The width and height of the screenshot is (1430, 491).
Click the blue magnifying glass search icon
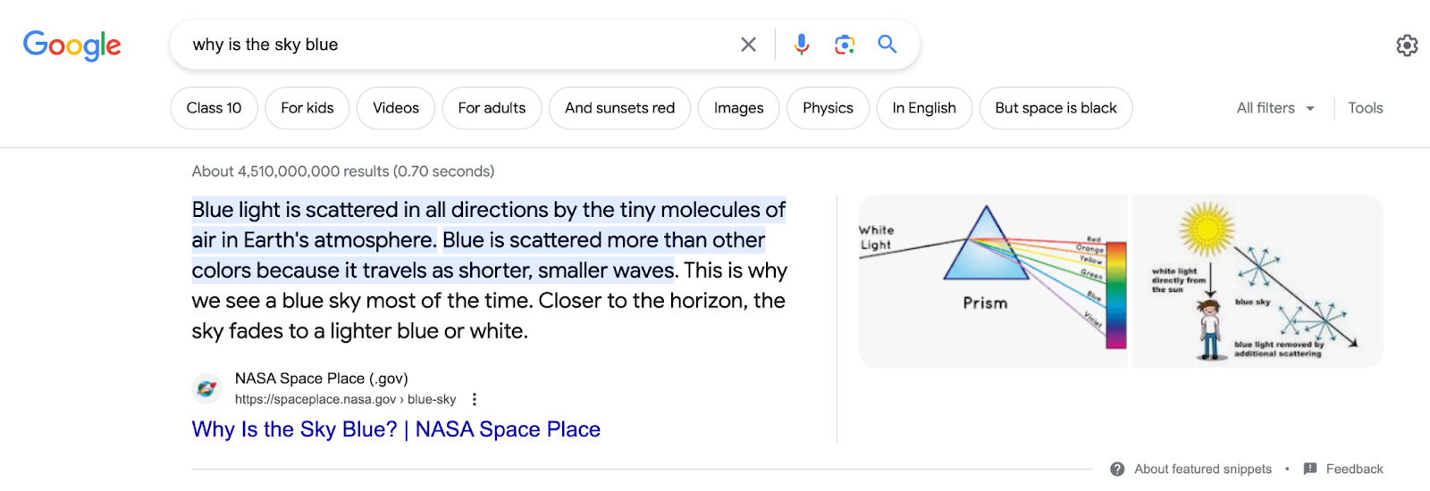point(887,44)
